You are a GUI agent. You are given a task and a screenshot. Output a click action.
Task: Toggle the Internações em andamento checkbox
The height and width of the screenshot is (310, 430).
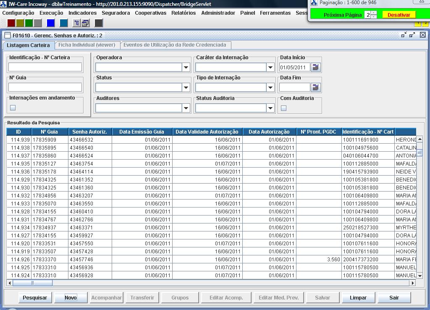point(13,108)
